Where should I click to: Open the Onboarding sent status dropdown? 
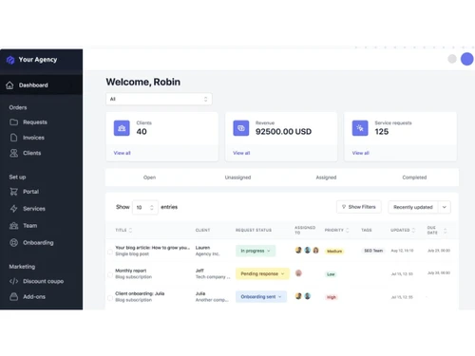pyautogui.click(x=261, y=297)
